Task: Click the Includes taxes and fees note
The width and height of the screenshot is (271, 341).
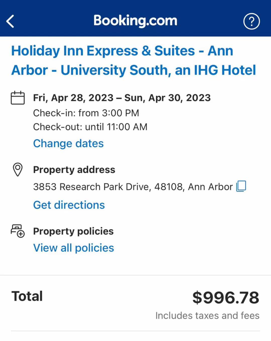Action: [207, 316]
